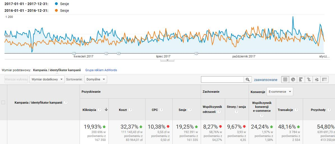The image size is (335, 144).
Task: Select the bar performance view icon
Action: pyautogui.click(x=301, y=80)
